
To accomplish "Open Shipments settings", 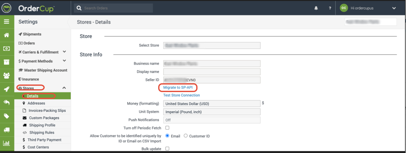I will pos(32,34).
